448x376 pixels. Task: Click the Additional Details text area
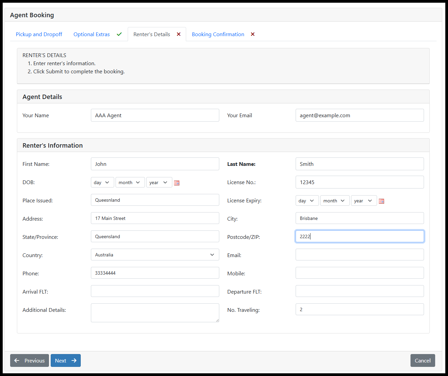pyautogui.click(x=155, y=313)
